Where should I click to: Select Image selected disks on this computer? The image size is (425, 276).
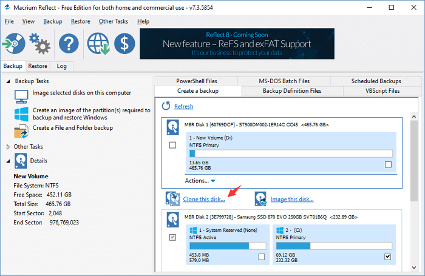pyautogui.click(x=82, y=93)
